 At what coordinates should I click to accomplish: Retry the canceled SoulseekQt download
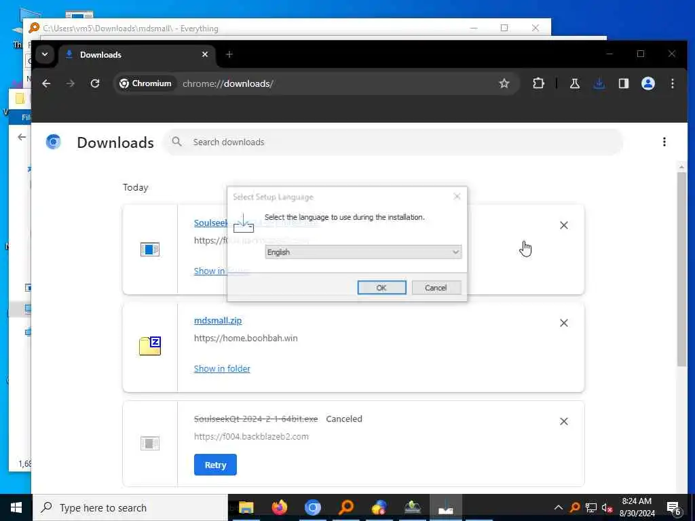click(x=215, y=465)
